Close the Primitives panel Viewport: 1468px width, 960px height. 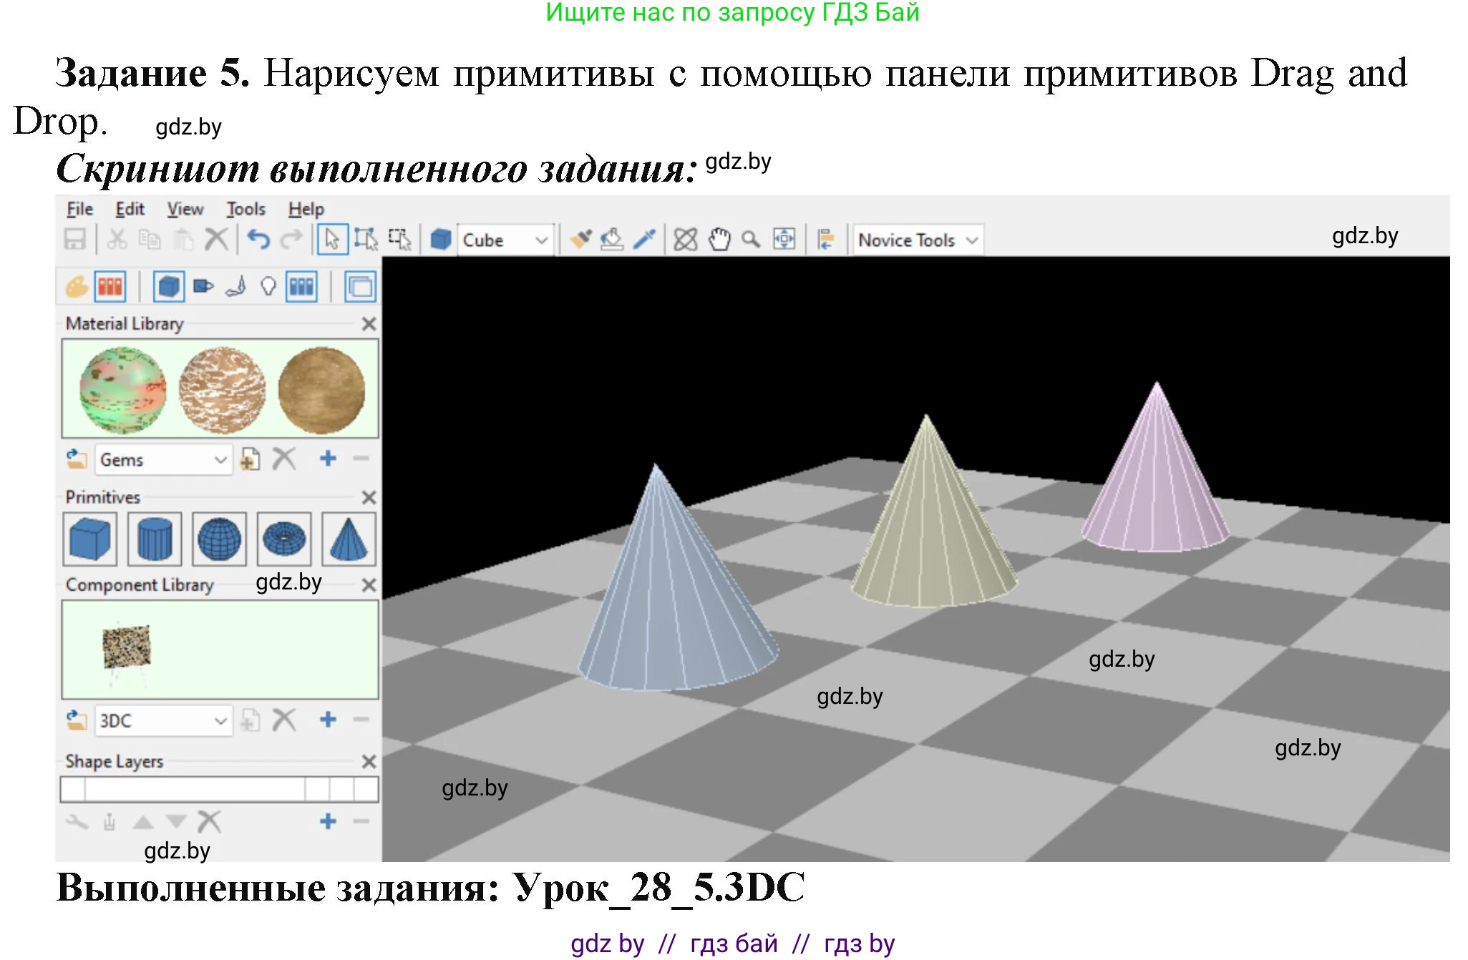tap(369, 497)
